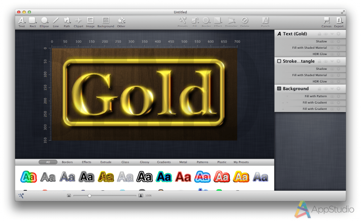Select the Text tool
The width and height of the screenshot is (361, 222).
(22, 22)
